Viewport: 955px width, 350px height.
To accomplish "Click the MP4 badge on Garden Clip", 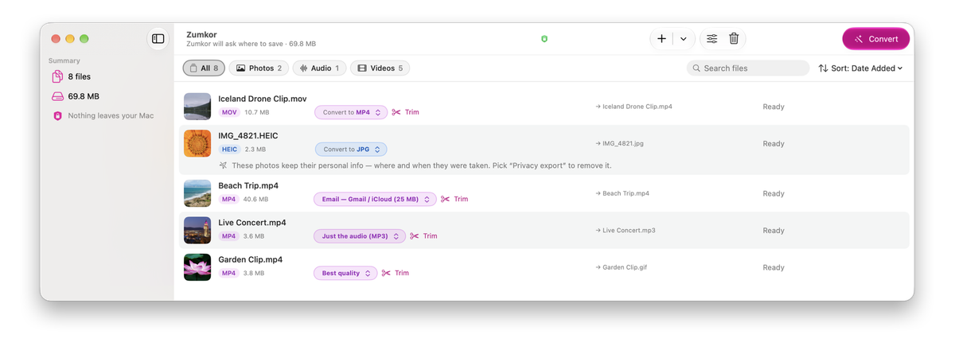I will coord(229,273).
